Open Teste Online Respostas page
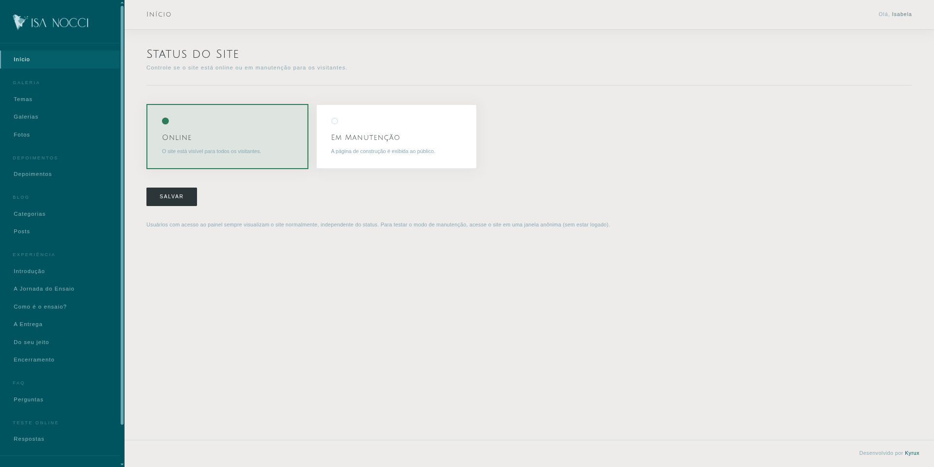This screenshot has width=934, height=467. pos(60,439)
